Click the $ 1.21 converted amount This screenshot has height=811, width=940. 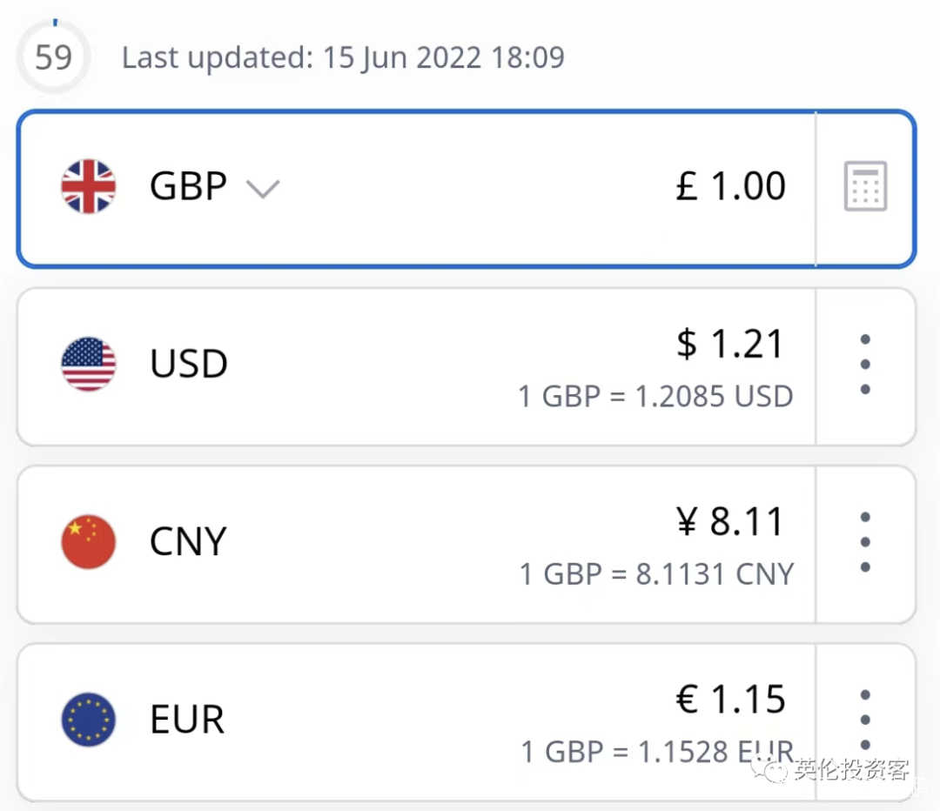click(x=731, y=345)
